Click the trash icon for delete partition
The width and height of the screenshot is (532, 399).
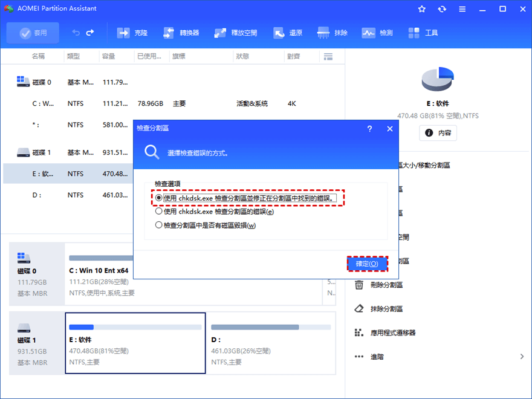tap(359, 285)
